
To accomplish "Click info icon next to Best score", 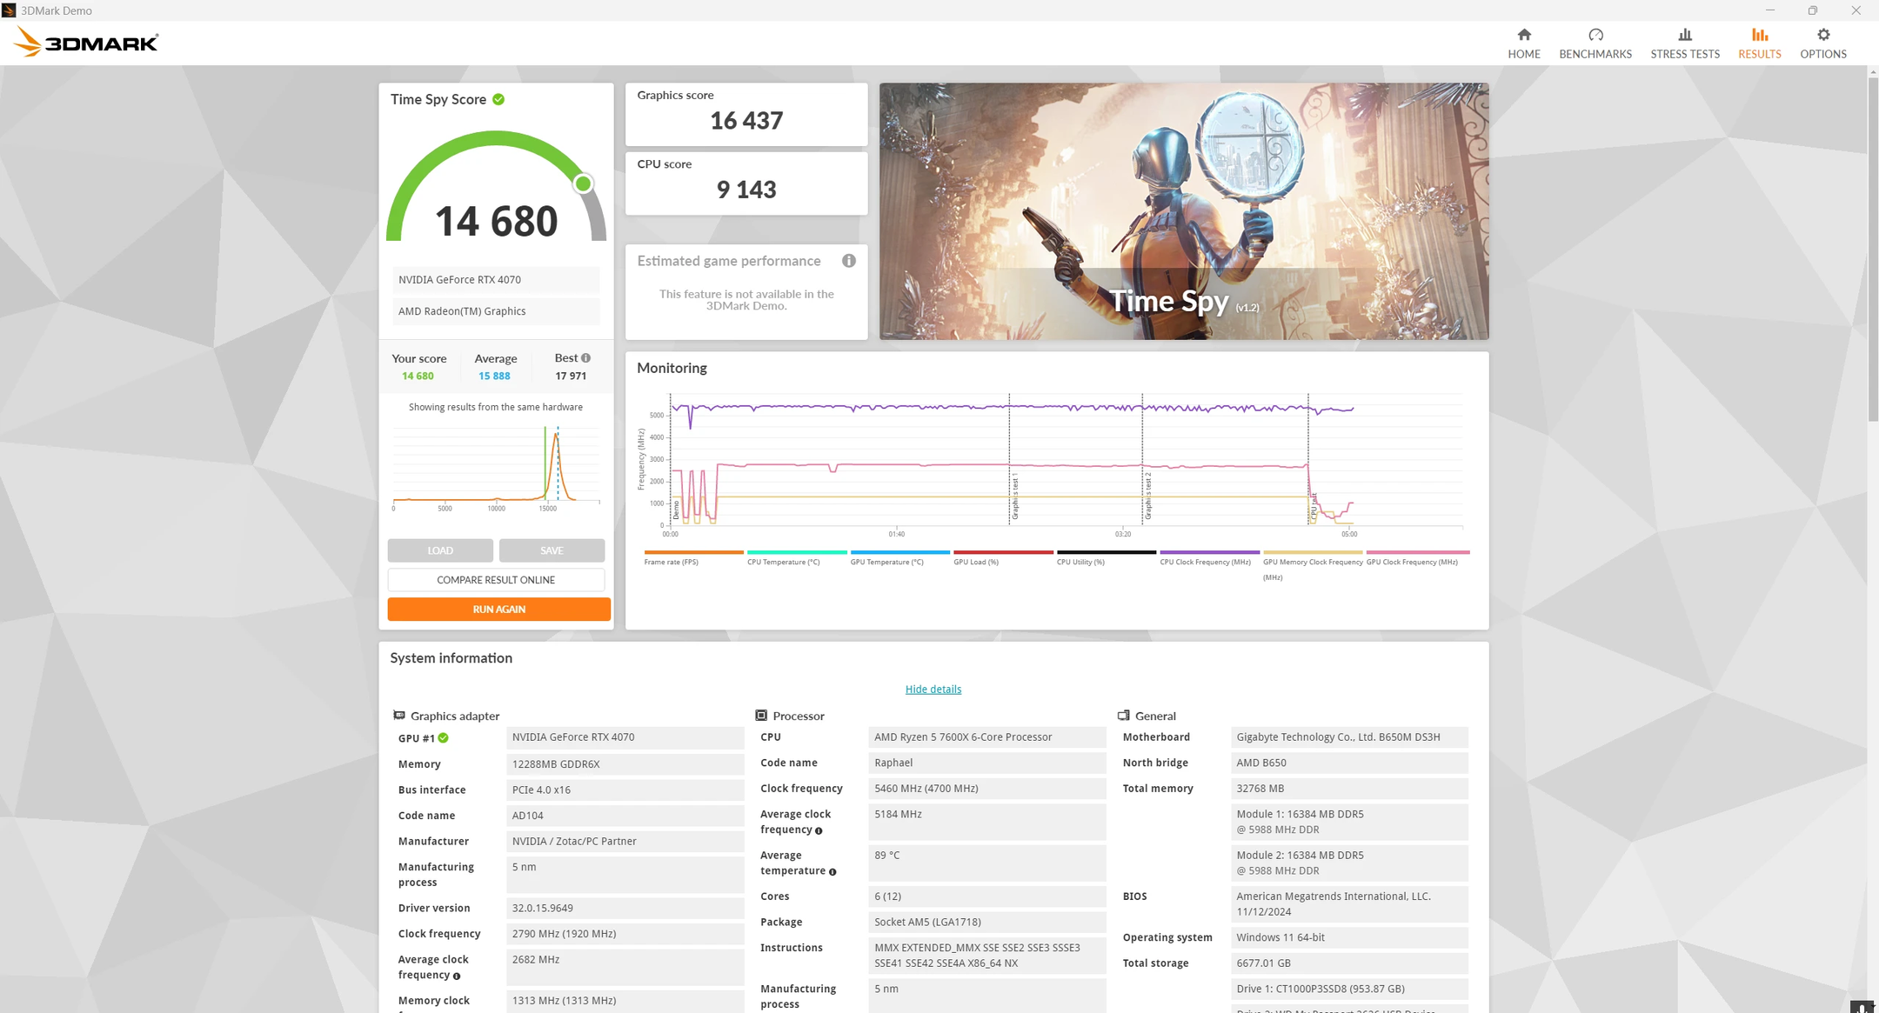I will (585, 357).
